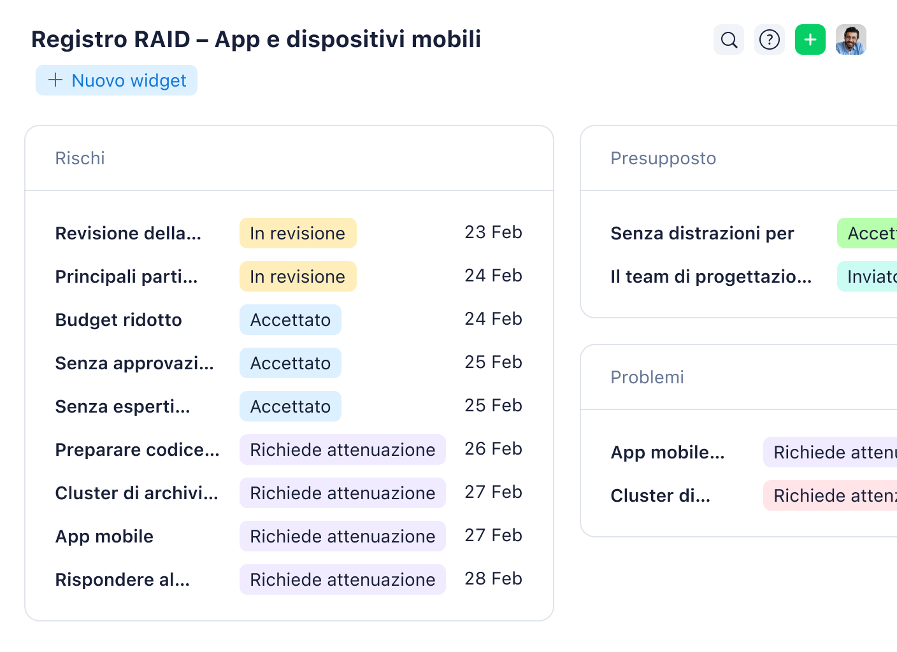Open the search icon
897x652 pixels.
(x=728, y=39)
